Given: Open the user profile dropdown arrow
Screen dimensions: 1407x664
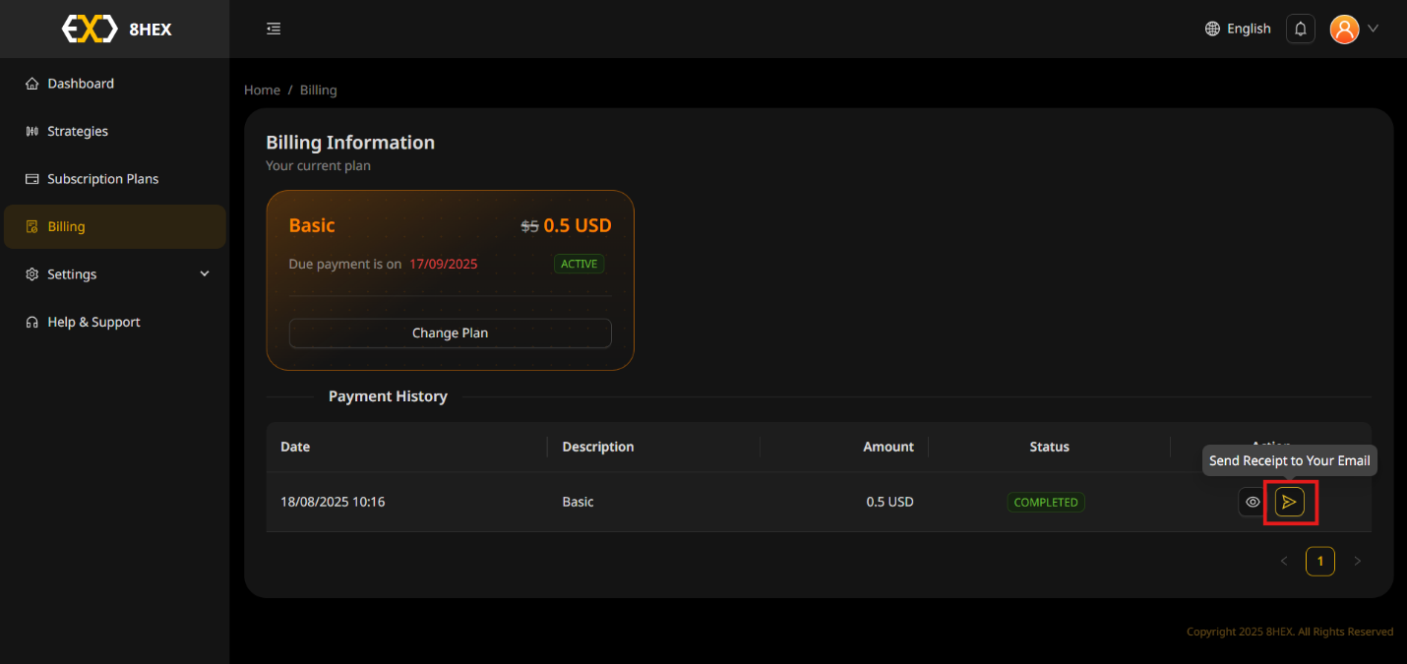Looking at the screenshot, I should (1373, 29).
